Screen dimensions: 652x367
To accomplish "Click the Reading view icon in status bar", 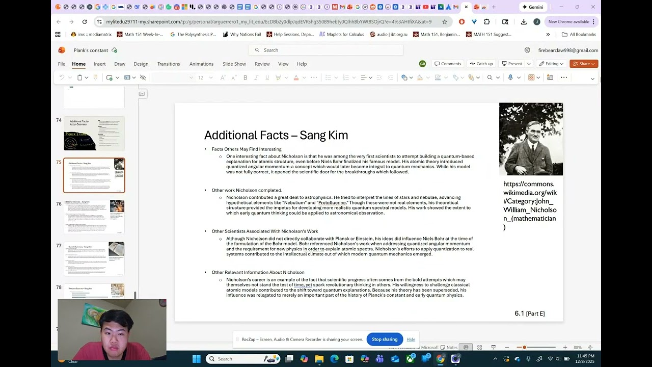I will click(x=493, y=347).
